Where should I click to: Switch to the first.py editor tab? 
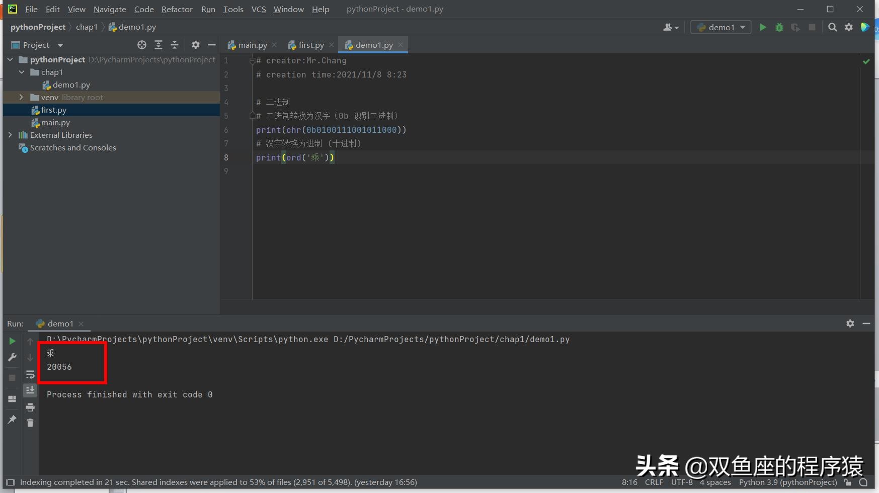pos(310,45)
